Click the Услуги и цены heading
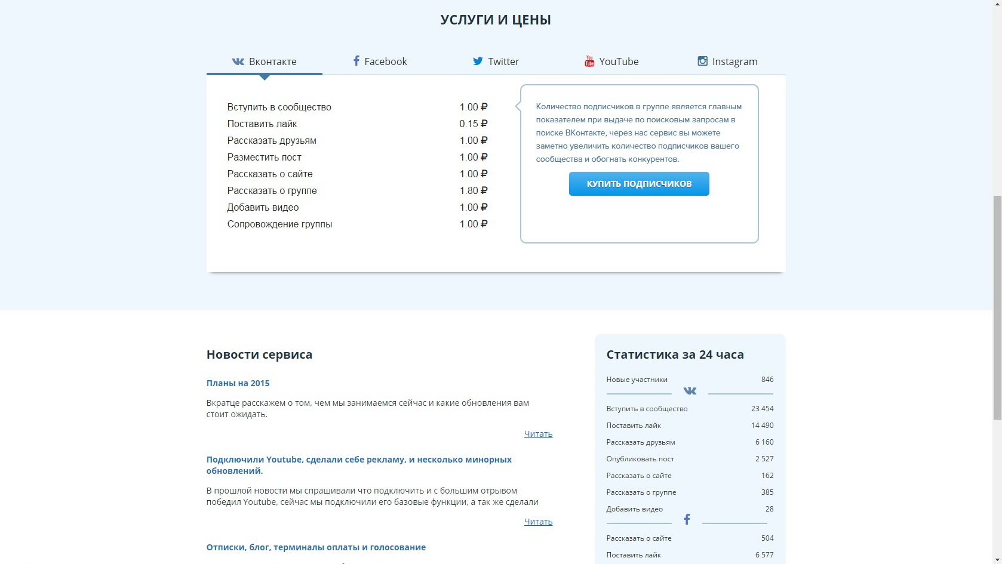 pyautogui.click(x=496, y=20)
